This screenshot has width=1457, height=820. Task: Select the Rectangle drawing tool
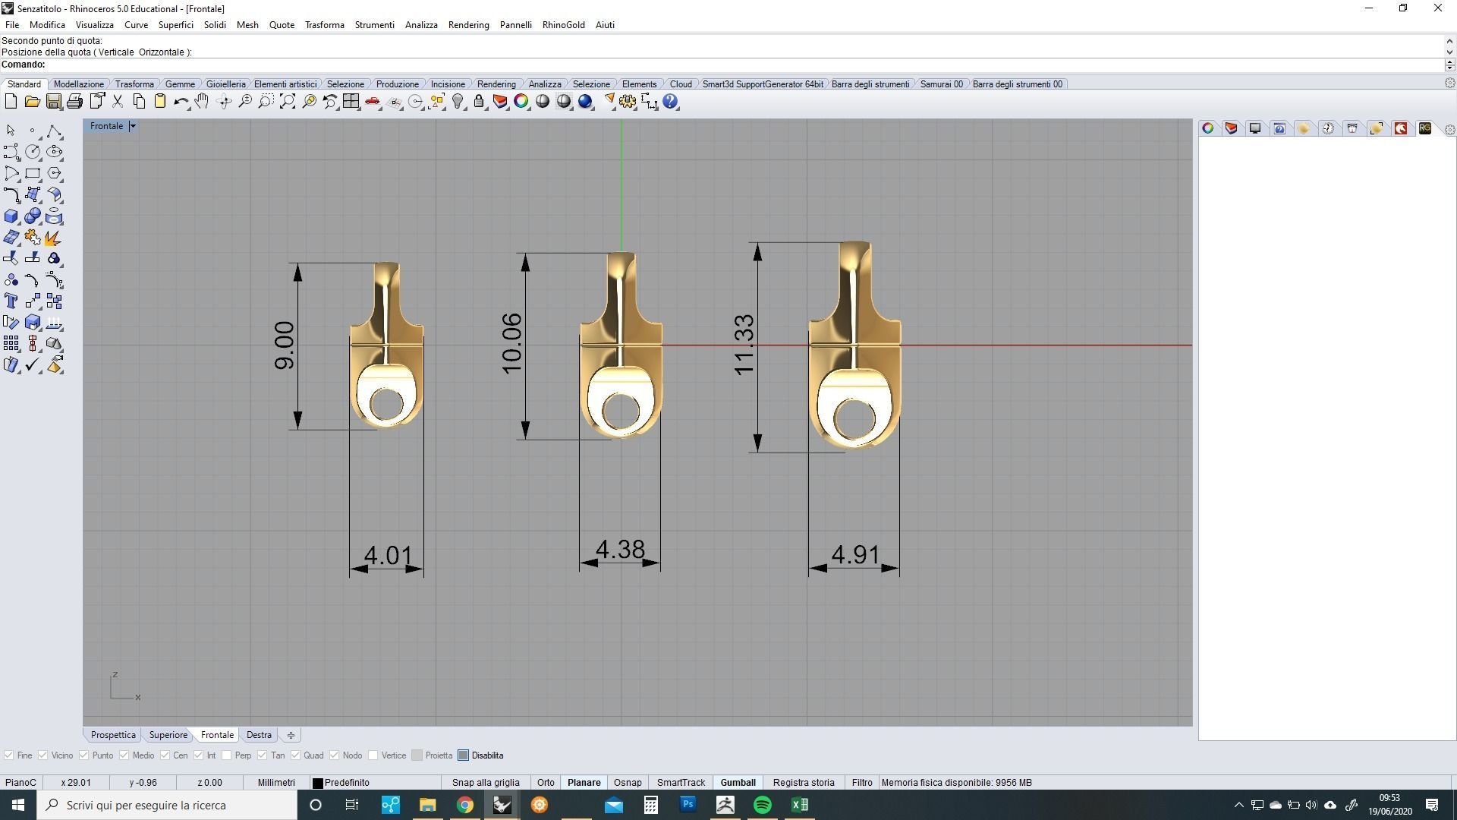pos(32,174)
